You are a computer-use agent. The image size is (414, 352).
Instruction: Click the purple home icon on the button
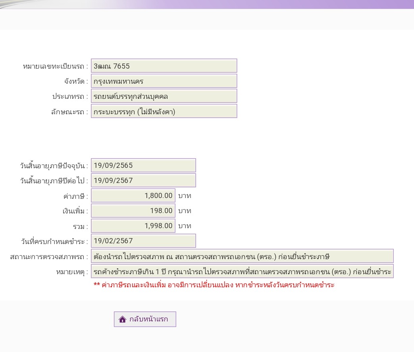pos(122,319)
